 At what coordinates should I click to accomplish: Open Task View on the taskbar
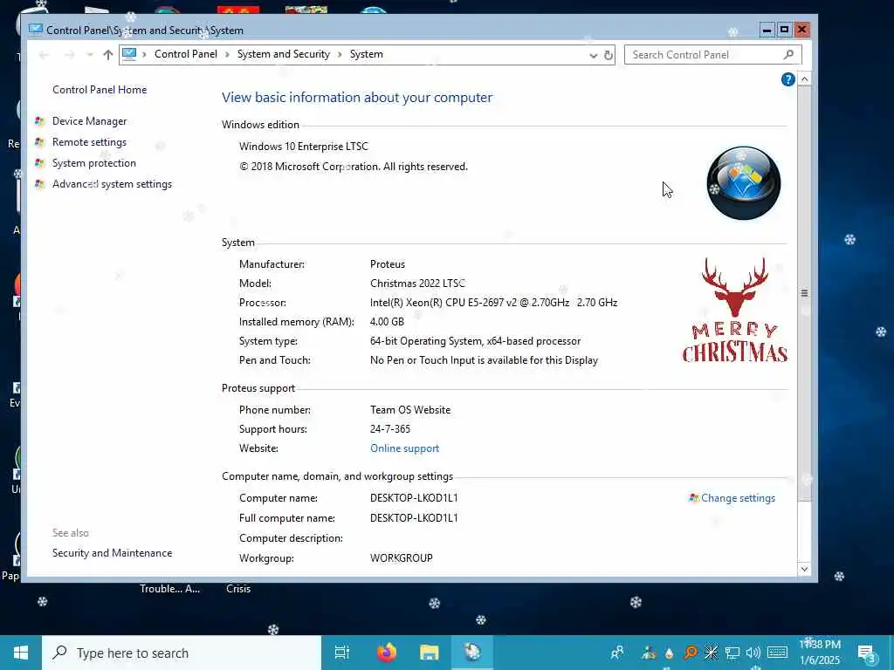pos(341,653)
